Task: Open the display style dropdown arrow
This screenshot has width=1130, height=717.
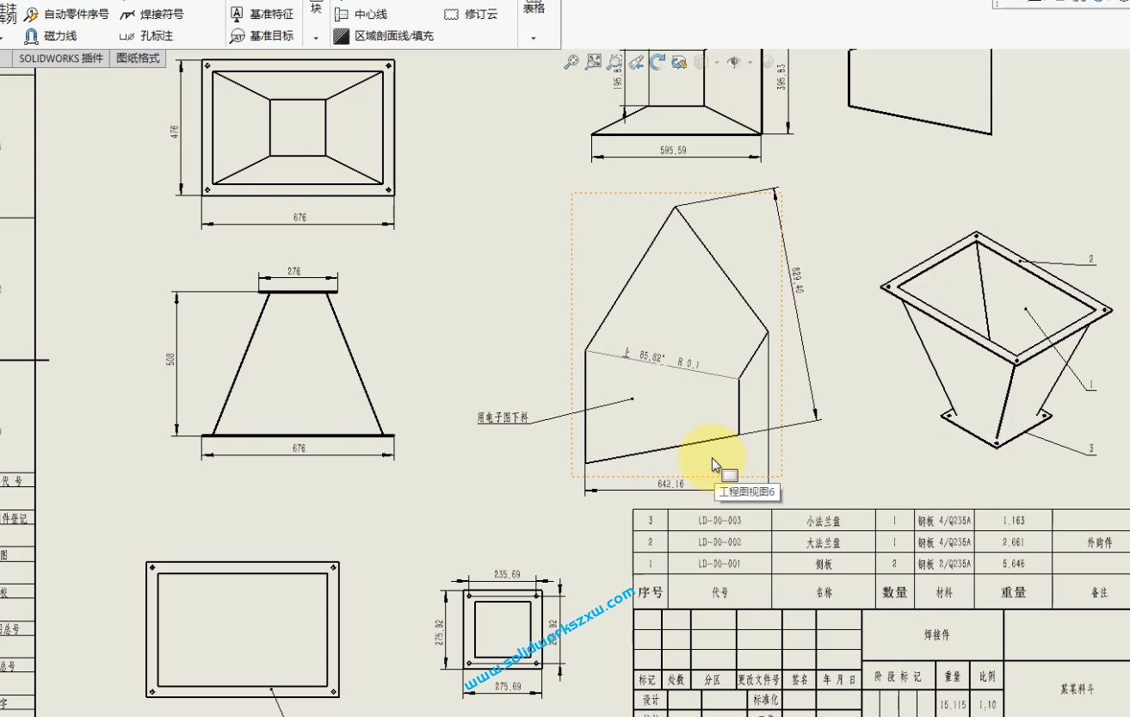Action: (717, 62)
